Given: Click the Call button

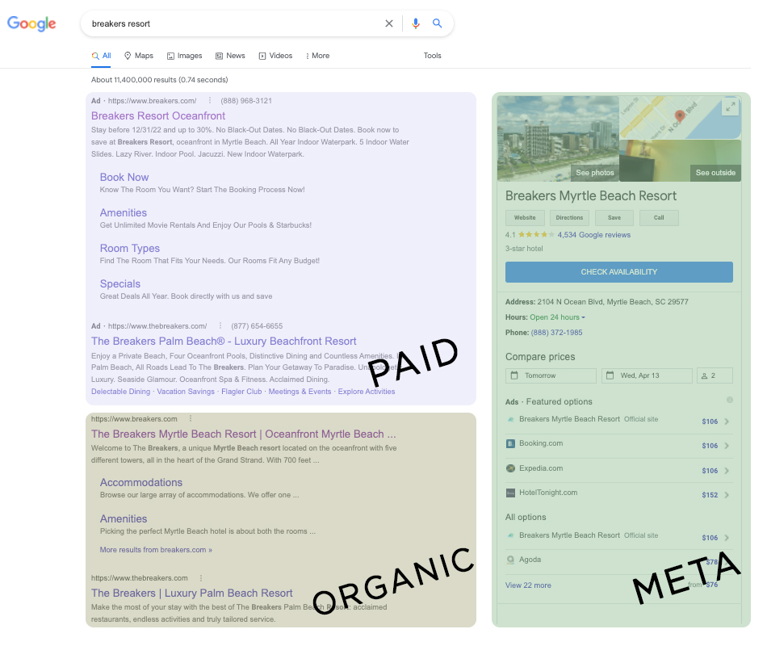Looking at the screenshot, I should coord(659,218).
